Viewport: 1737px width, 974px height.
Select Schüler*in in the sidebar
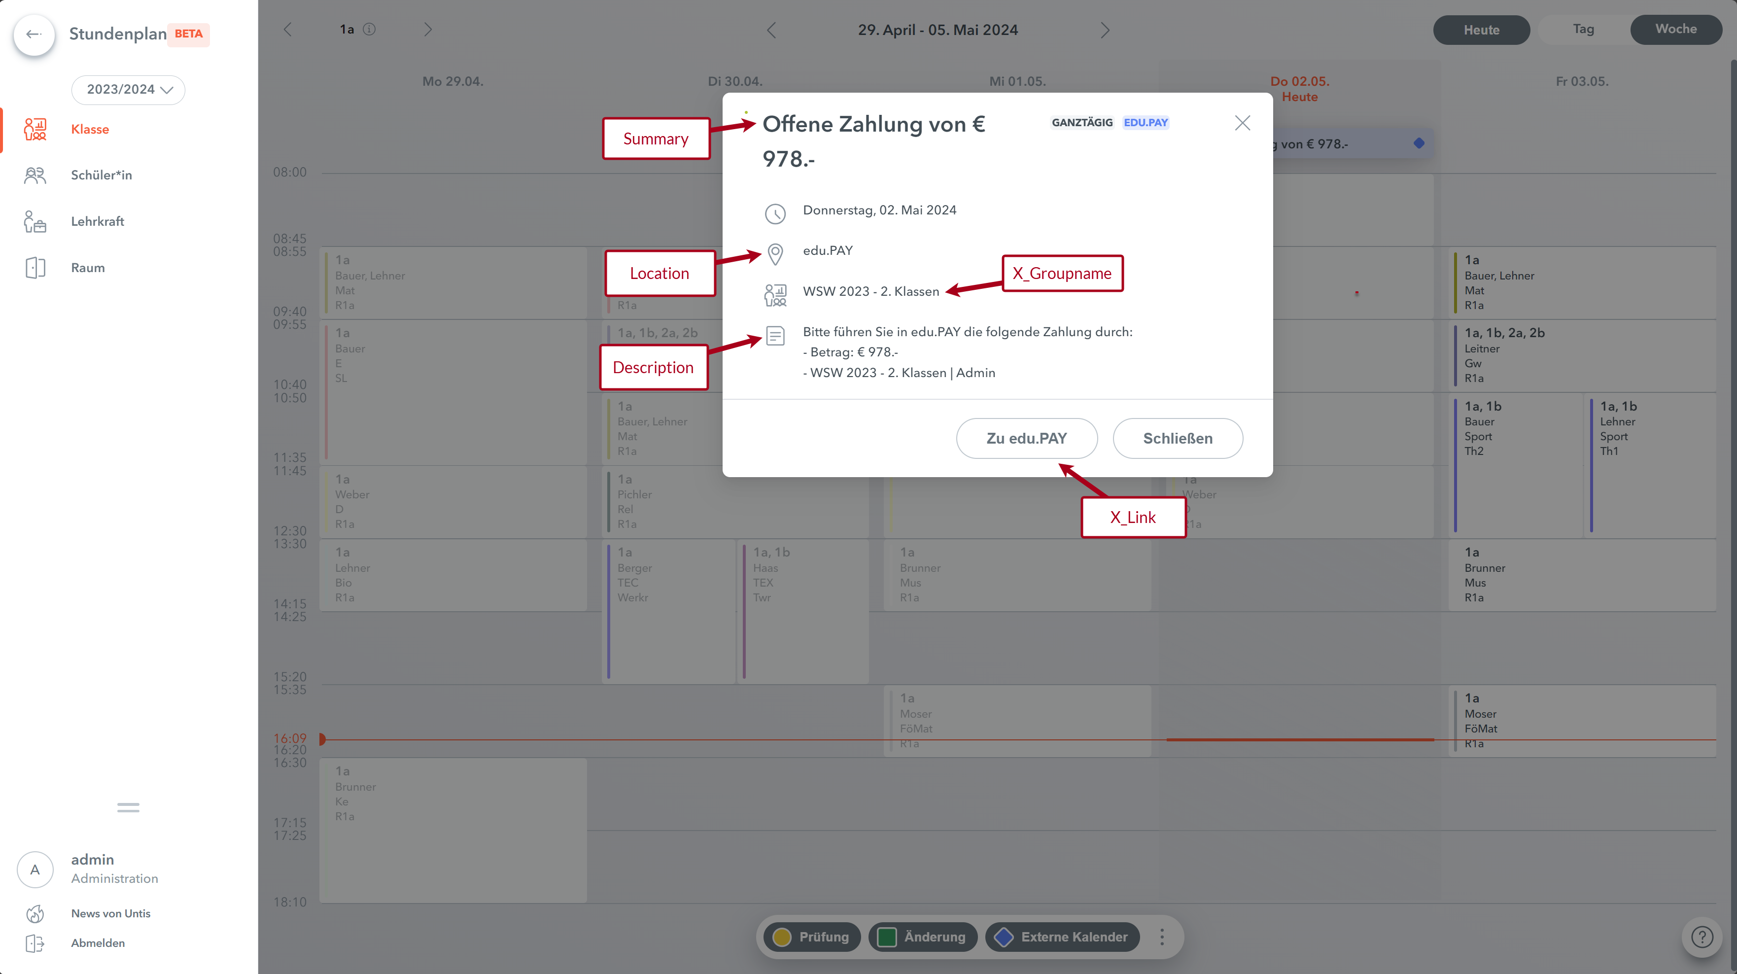[101, 175]
